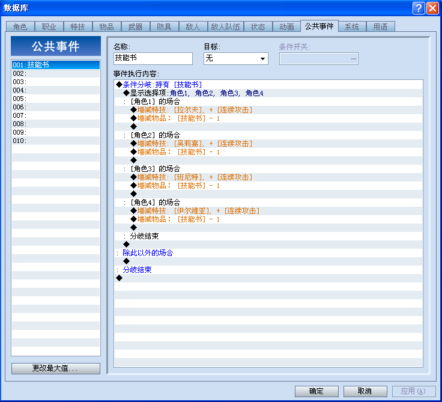Select 增减特技 [吴莉嘉] command line

point(268,144)
